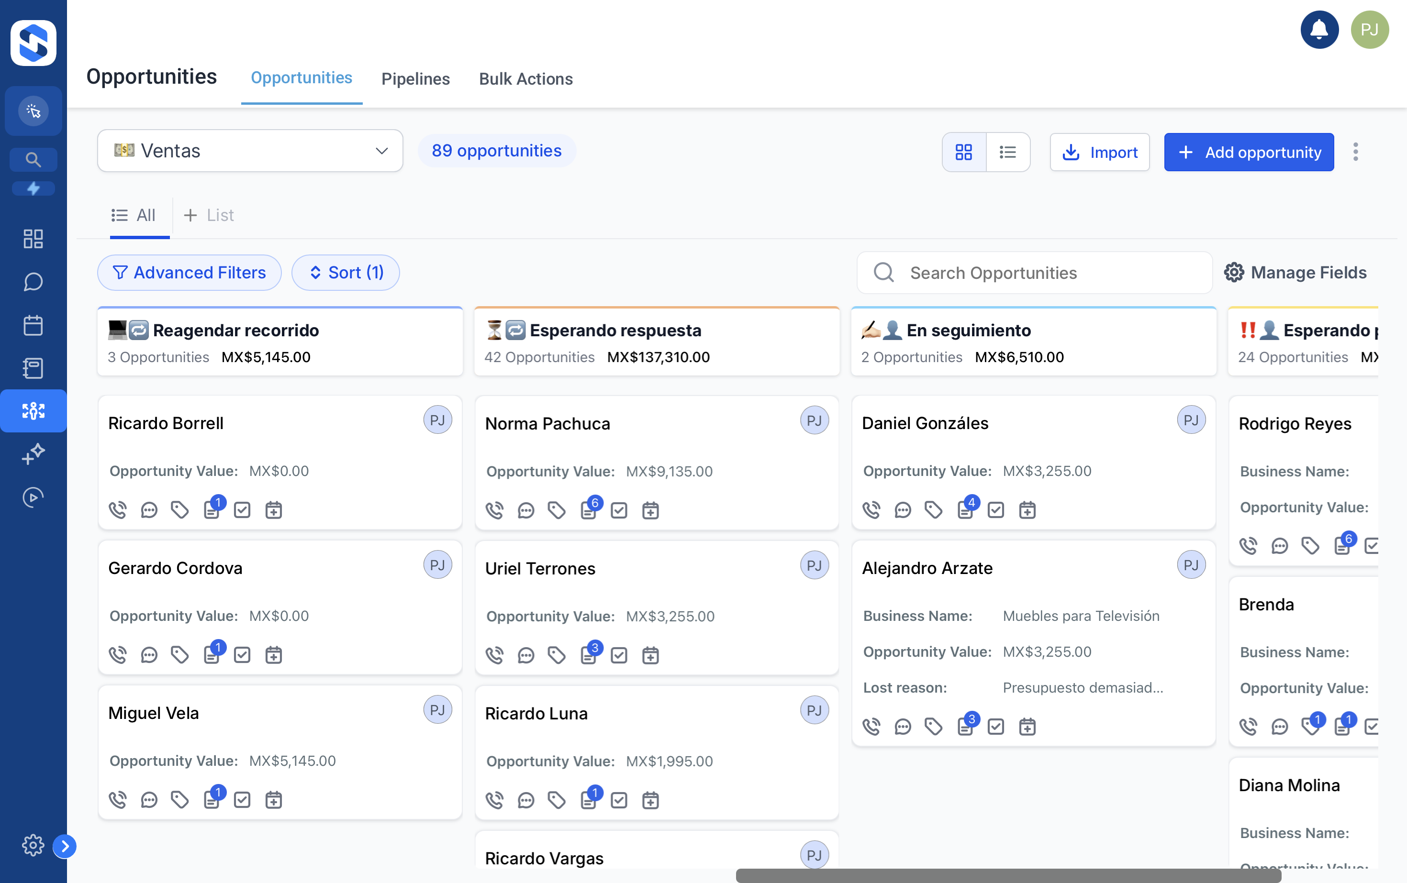Open conversation icon on Uriel Terrones card
This screenshot has height=883, width=1407.
526,656
